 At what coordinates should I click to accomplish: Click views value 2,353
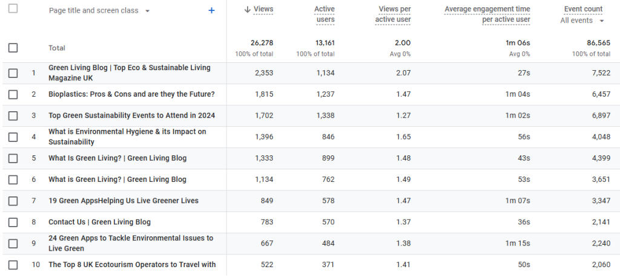pos(264,73)
